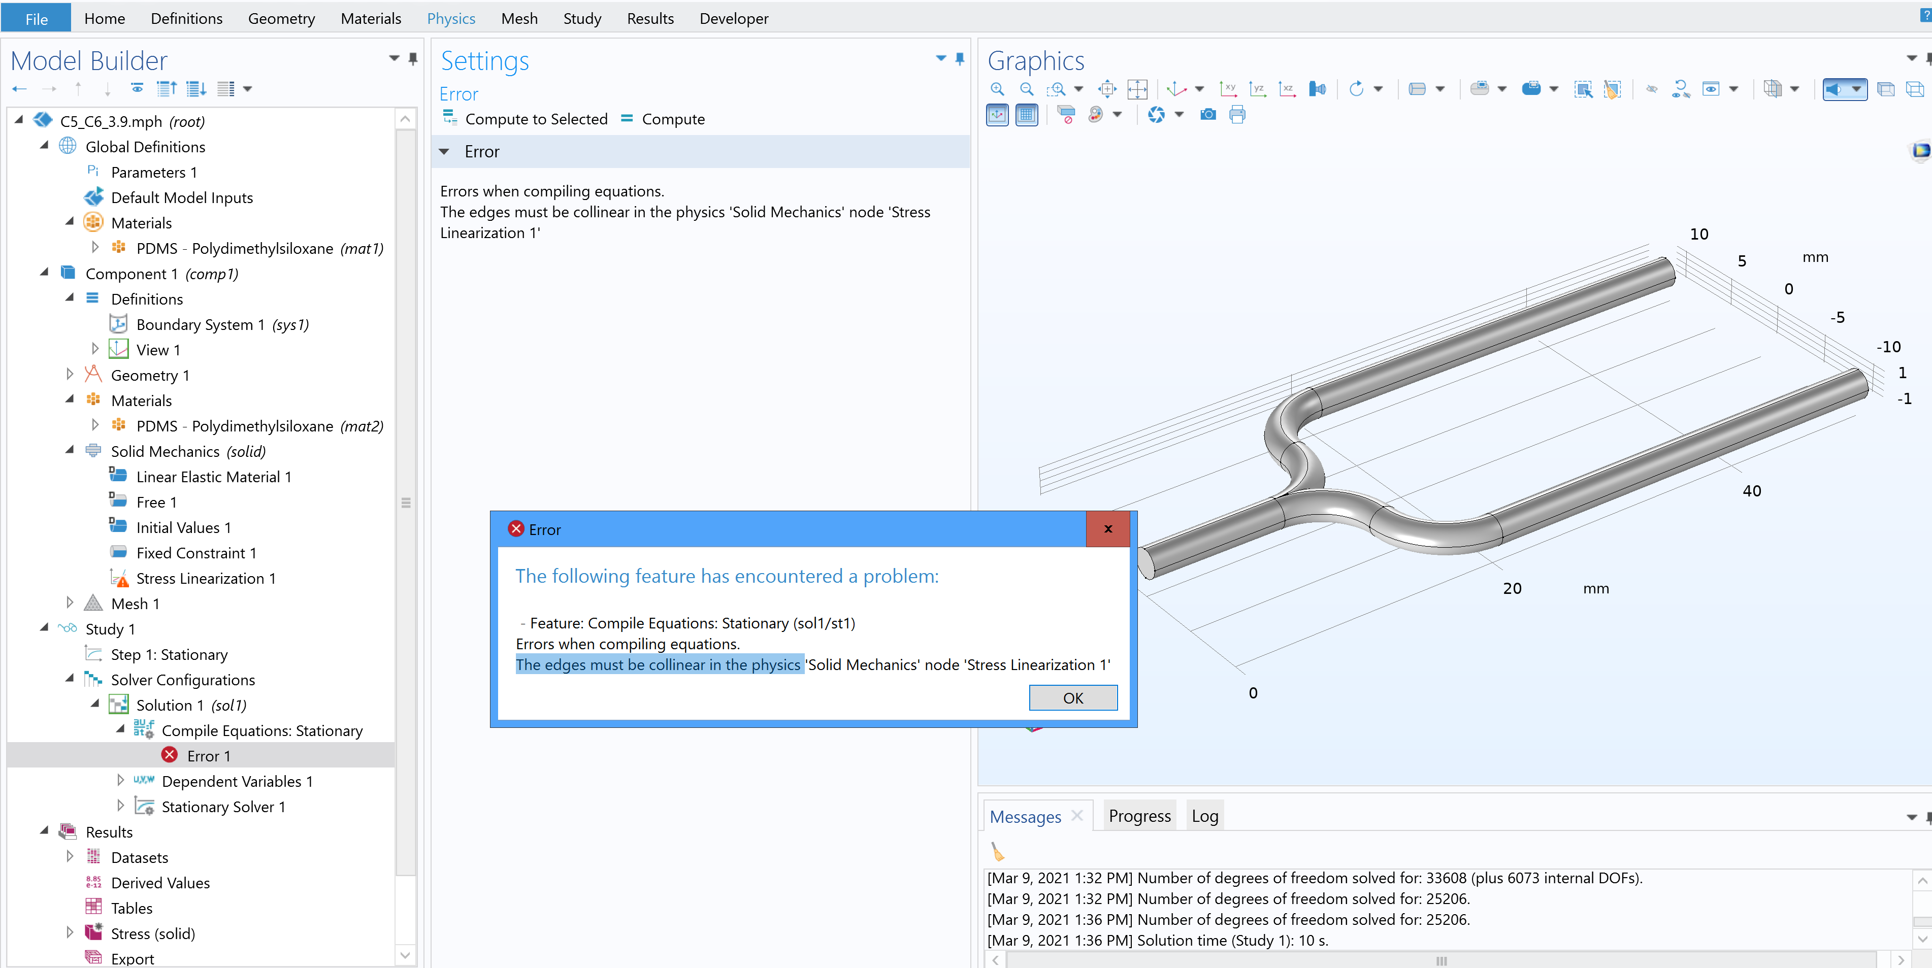
Task: Open the scene light dropdown arrow
Action: click(1856, 89)
